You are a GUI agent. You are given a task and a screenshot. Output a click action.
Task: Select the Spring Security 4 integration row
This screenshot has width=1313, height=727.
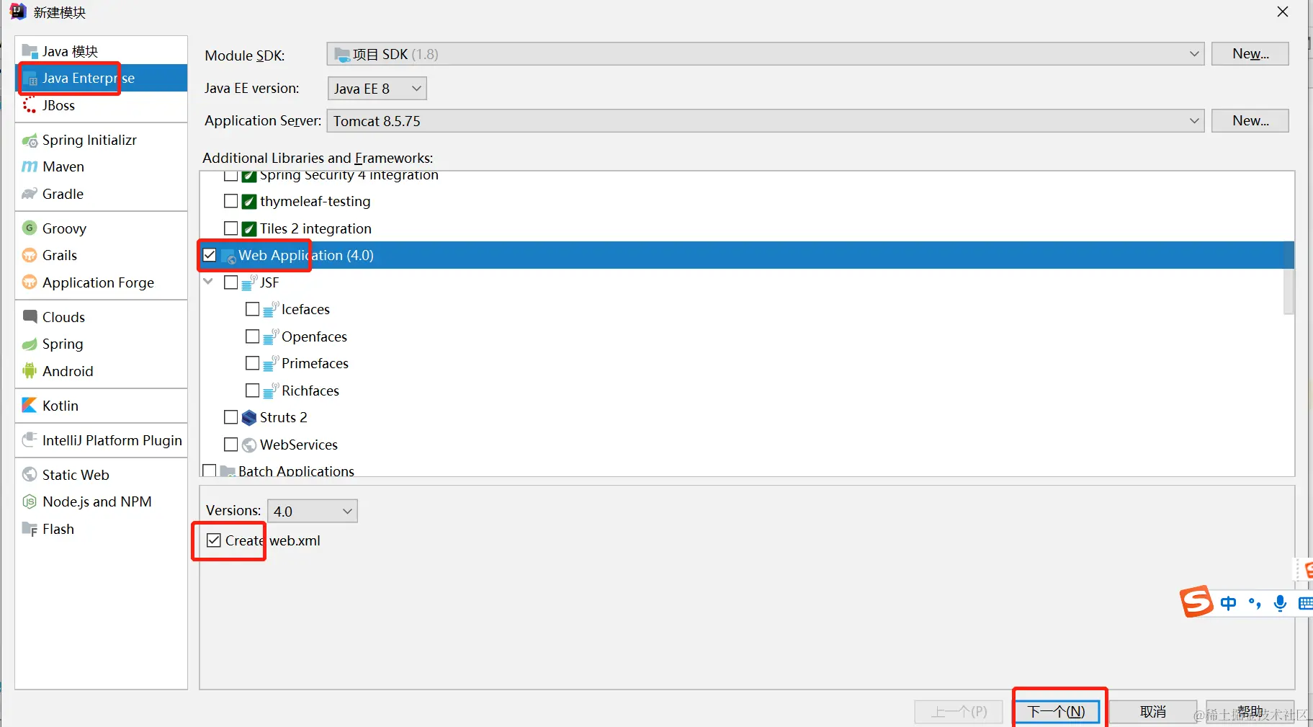tap(747, 176)
